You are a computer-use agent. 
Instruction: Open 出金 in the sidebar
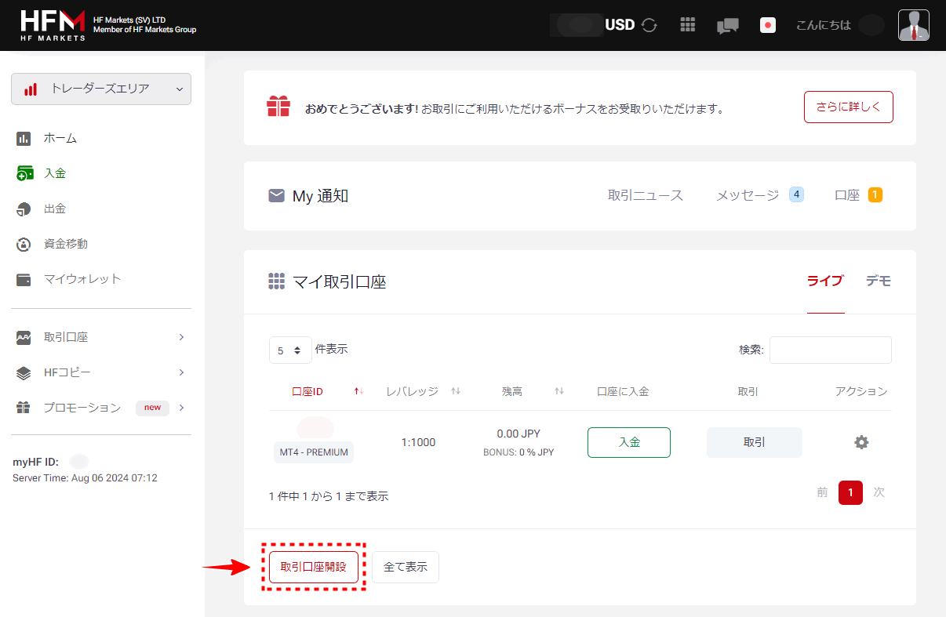[55, 209]
